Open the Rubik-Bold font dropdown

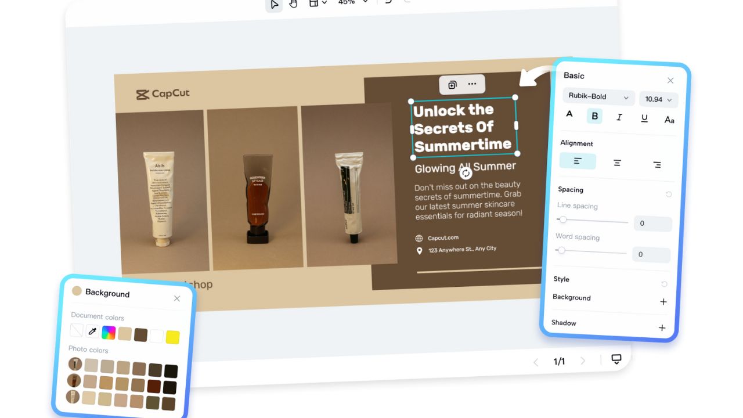(598, 97)
